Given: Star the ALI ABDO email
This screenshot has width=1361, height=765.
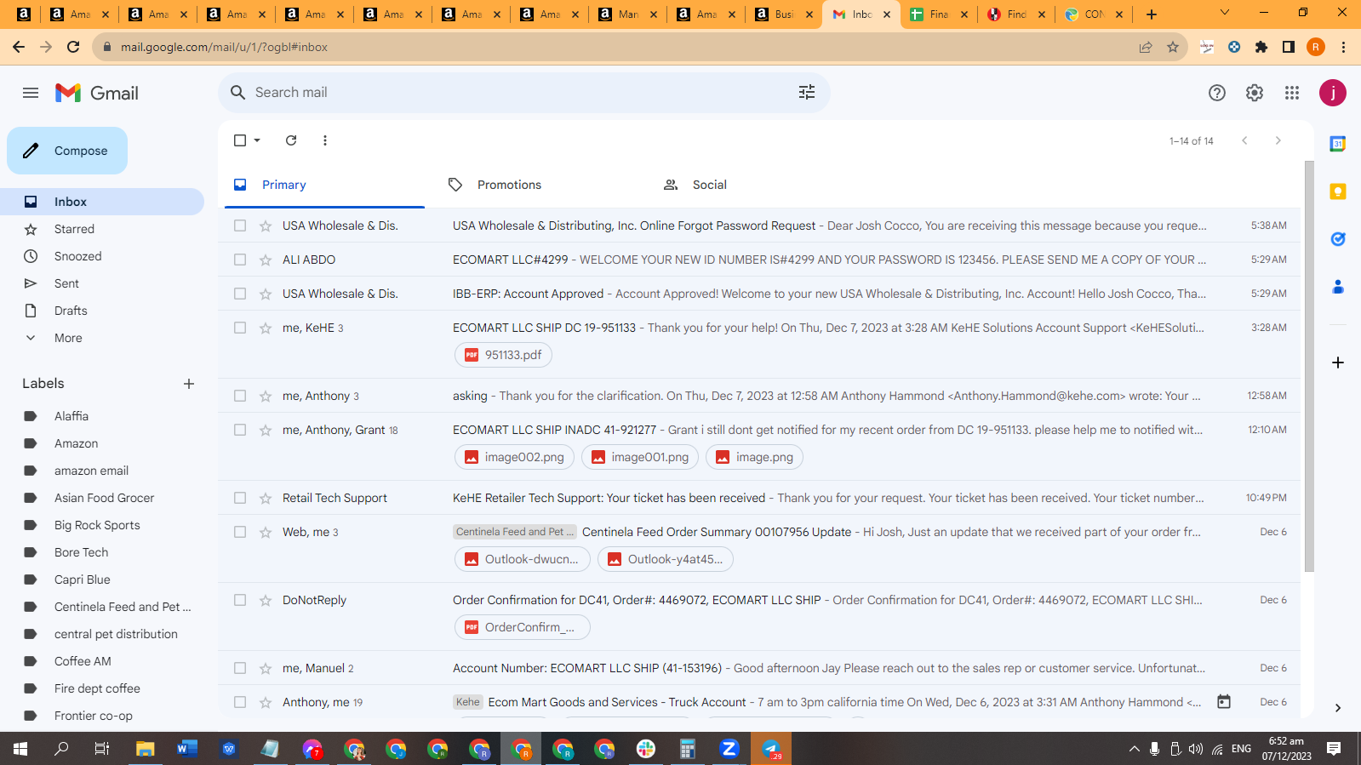Looking at the screenshot, I should [266, 260].
